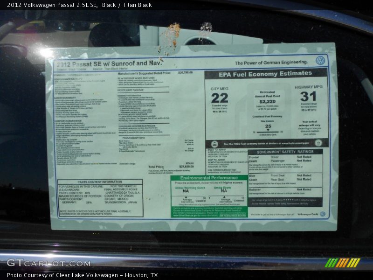Viewport: 373px width, 280px height.
Task: Click the 'Combined Fuel Economy' label
Action: 267,116
